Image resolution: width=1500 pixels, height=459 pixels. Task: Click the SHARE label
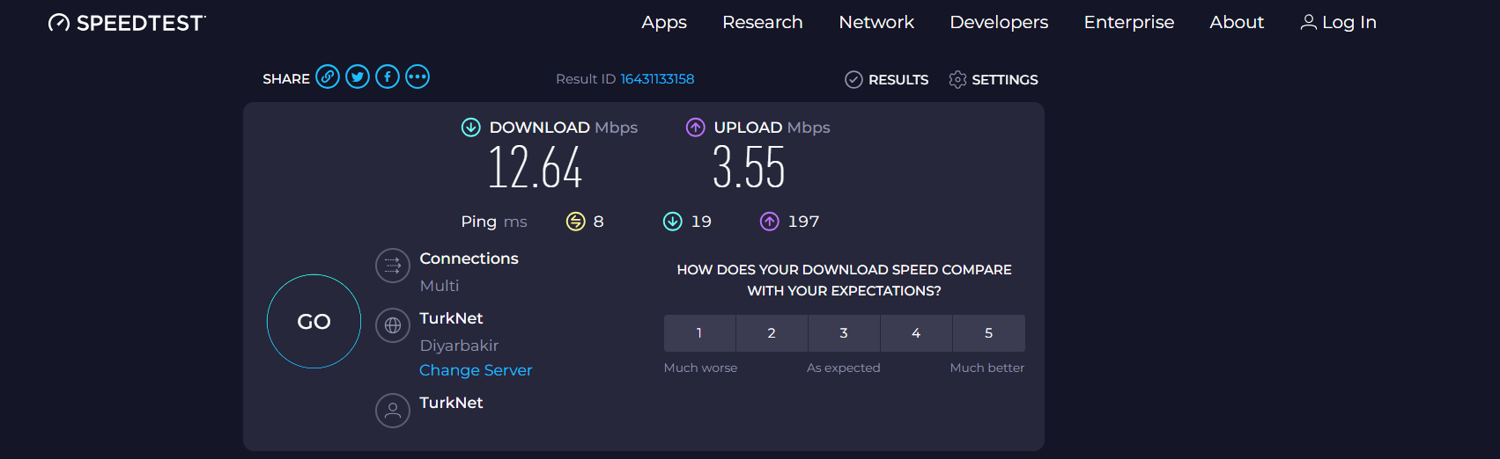pos(286,79)
